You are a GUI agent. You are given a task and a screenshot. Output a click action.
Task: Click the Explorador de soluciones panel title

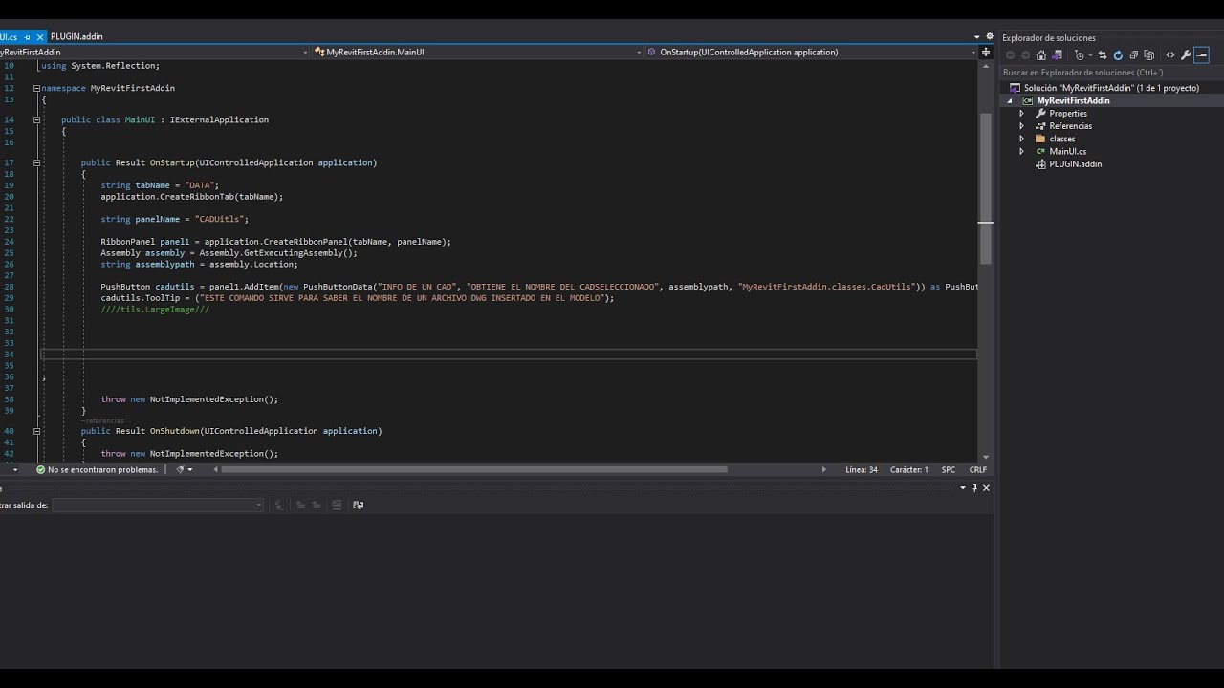pos(1049,38)
